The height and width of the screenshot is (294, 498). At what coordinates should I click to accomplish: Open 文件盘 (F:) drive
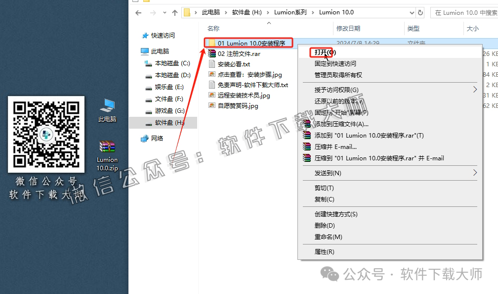click(x=168, y=99)
